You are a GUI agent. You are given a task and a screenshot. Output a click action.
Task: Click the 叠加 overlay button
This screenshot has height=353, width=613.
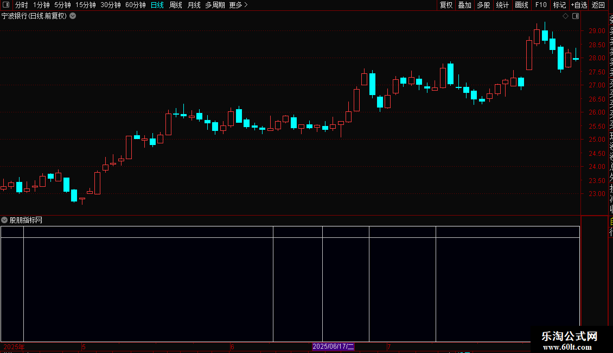[465, 5]
